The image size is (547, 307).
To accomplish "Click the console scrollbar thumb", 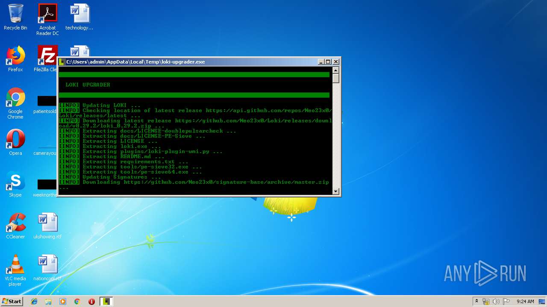I will point(336,78).
